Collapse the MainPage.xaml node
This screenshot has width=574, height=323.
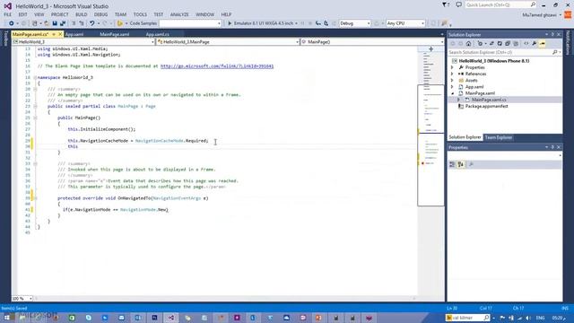coord(452,93)
